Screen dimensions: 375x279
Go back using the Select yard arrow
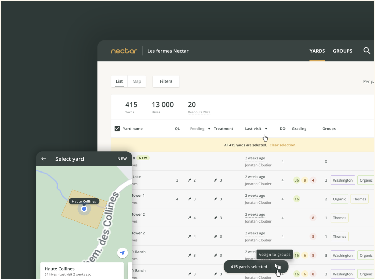pos(44,159)
